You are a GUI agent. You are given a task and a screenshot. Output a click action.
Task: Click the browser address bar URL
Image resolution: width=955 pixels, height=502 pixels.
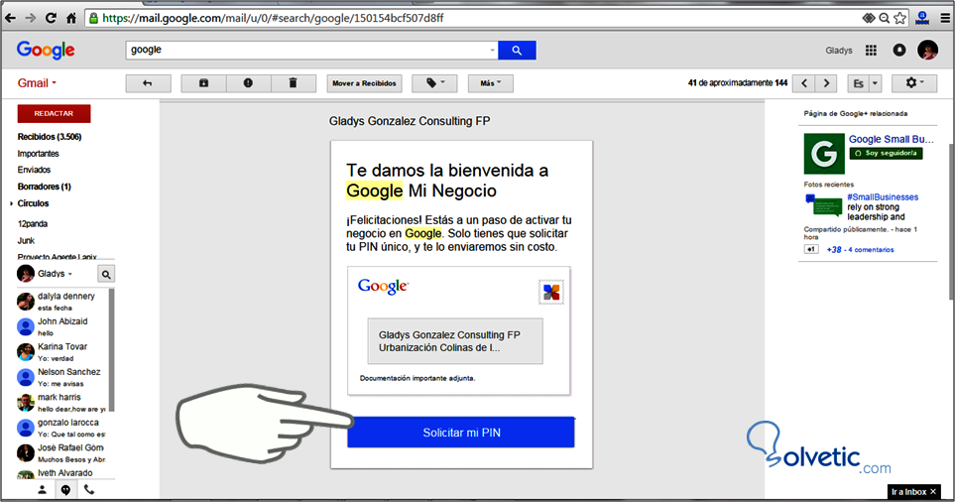(x=273, y=18)
